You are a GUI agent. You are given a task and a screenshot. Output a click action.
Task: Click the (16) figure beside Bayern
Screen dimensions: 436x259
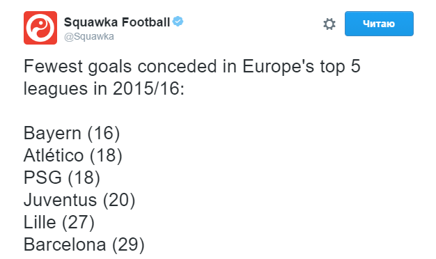click(104, 133)
